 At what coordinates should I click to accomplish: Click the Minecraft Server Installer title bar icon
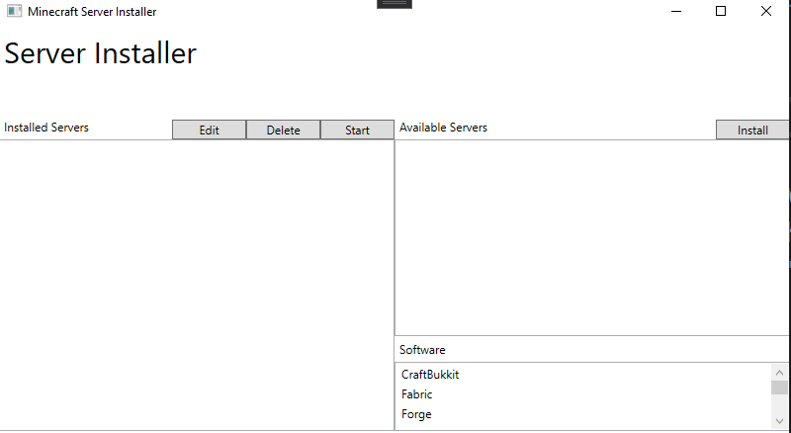tap(14, 11)
